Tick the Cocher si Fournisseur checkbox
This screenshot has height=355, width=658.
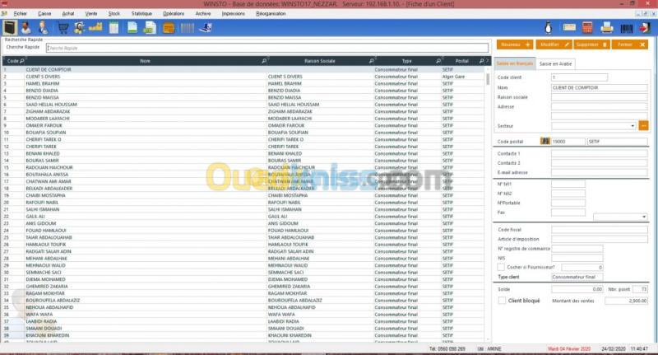pyautogui.click(x=501, y=267)
